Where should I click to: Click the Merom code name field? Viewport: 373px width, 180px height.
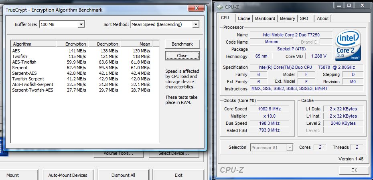pos(272,42)
